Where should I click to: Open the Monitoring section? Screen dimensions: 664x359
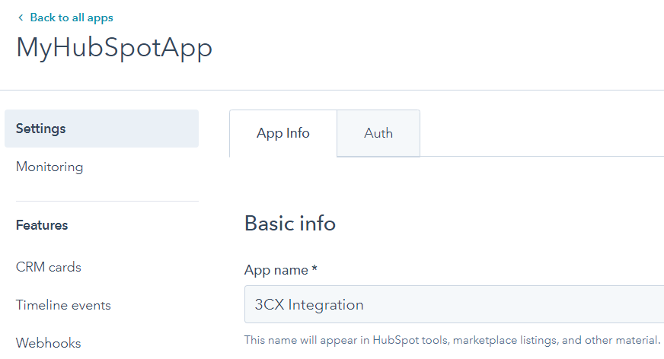coord(49,167)
